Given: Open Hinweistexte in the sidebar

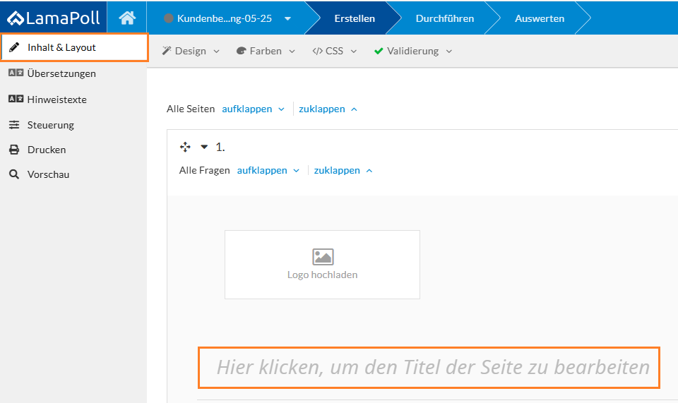Looking at the screenshot, I should 57,100.
